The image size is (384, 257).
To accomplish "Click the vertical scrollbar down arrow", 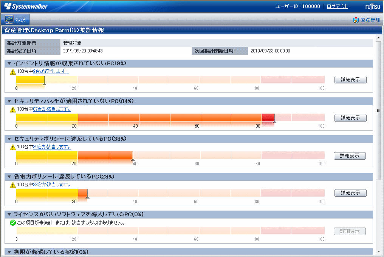I will coord(379,252).
